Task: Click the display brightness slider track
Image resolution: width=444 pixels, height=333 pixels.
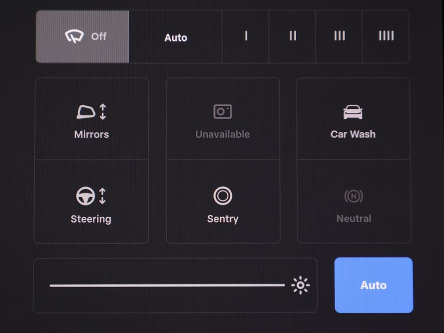Action: (x=167, y=285)
